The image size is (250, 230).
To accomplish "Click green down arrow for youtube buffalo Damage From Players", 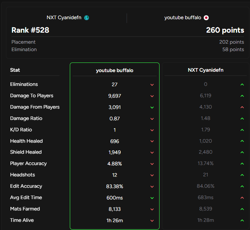I will pos(152,108).
